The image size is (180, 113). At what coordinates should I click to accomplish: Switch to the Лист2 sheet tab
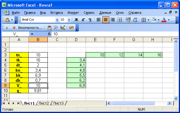(x=44, y=103)
